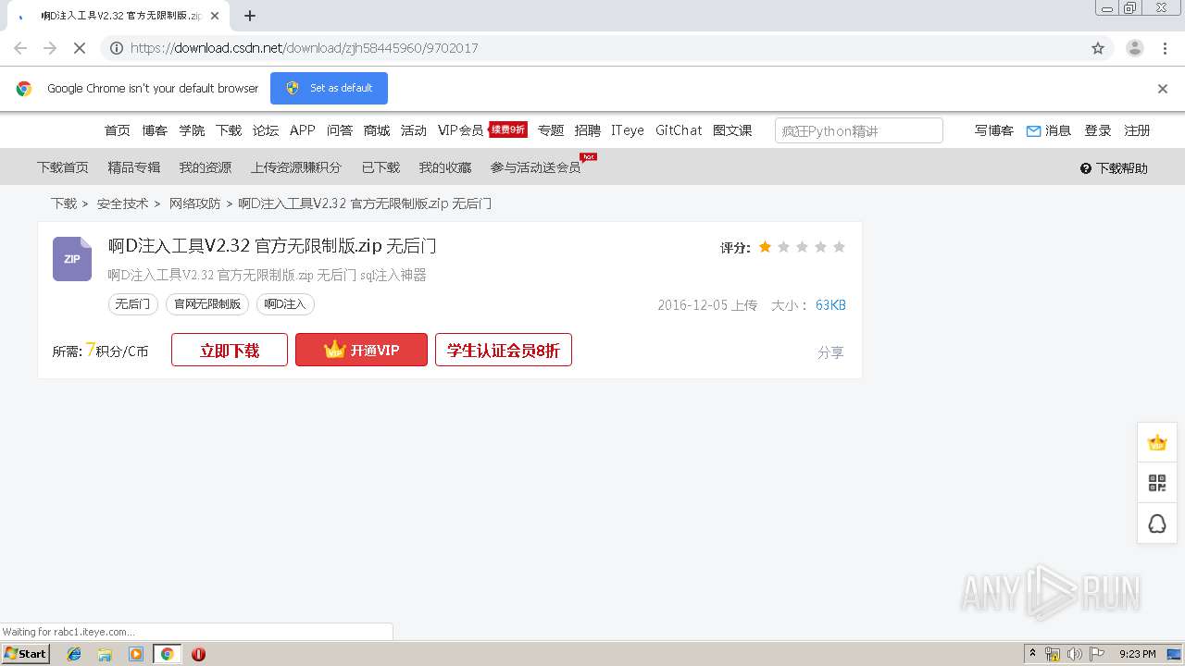Click 注册 register link

click(x=1137, y=130)
